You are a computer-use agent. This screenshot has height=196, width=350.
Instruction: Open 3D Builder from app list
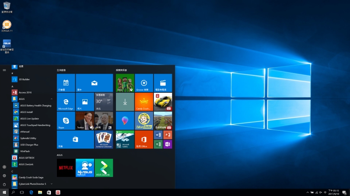pos(32,79)
